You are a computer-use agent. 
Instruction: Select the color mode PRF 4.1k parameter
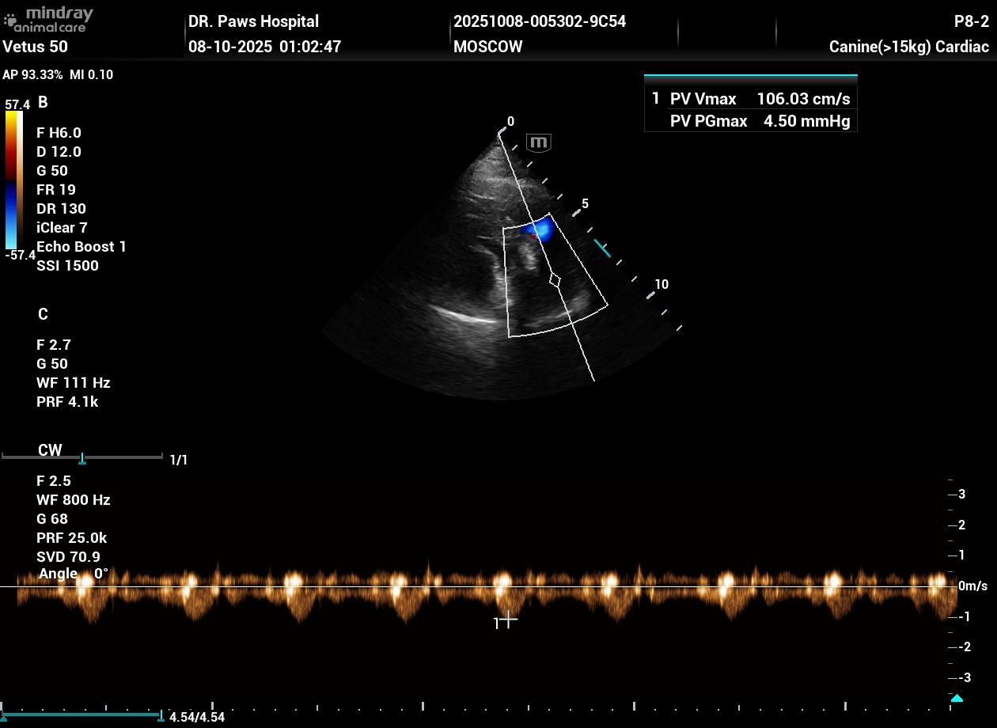67,402
